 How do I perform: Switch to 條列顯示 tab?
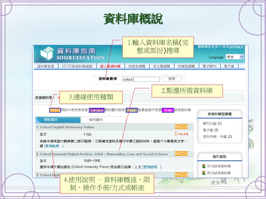tap(103, 120)
